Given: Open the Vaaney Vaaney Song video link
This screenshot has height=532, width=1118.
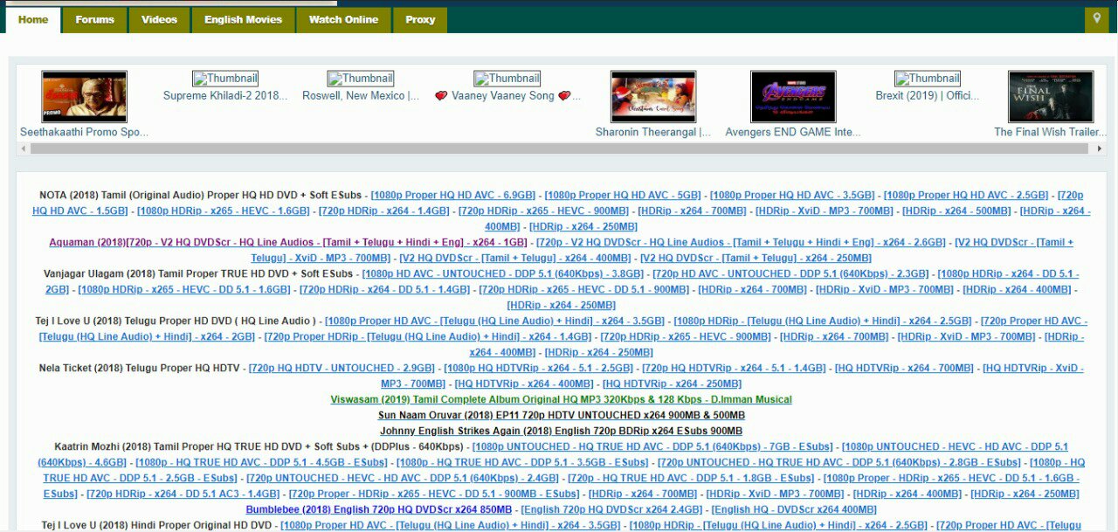Looking at the screenshot, I should pyautogui.click(x=507, y=96).
